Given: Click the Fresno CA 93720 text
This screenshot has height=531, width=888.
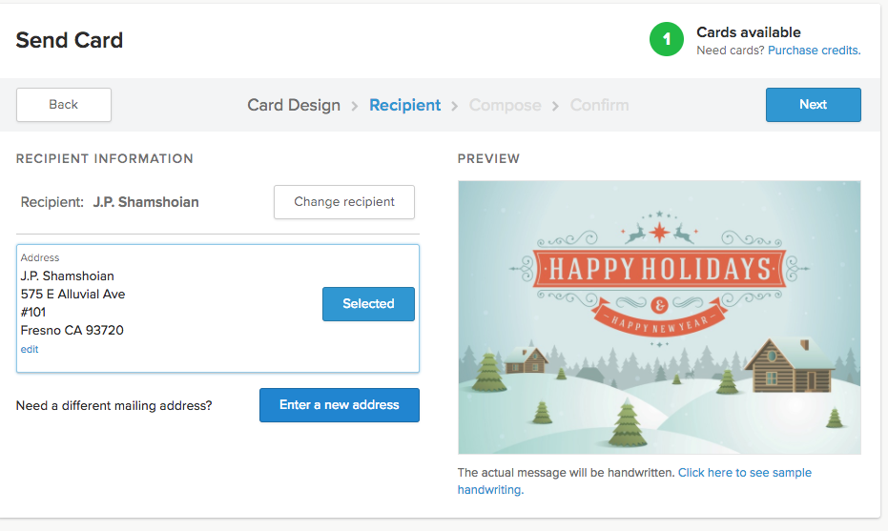Looking at the screenshot, I should (72, 331).
